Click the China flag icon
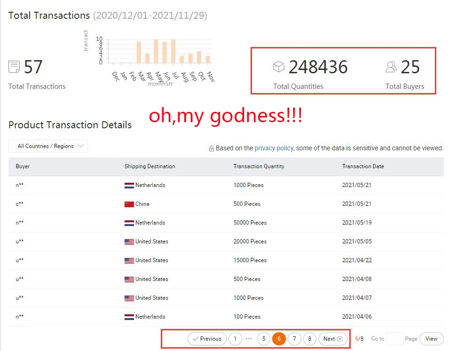 point(129,204)
